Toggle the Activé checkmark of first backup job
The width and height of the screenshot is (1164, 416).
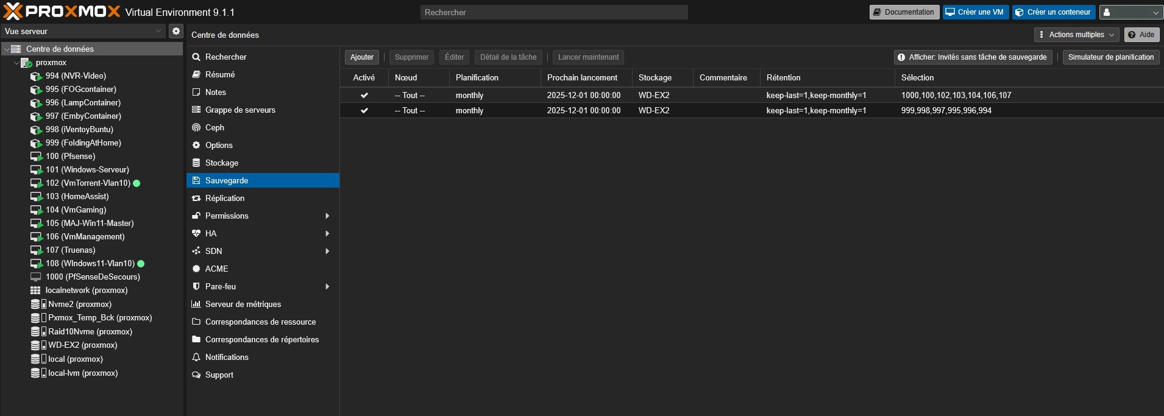[364, 96]
